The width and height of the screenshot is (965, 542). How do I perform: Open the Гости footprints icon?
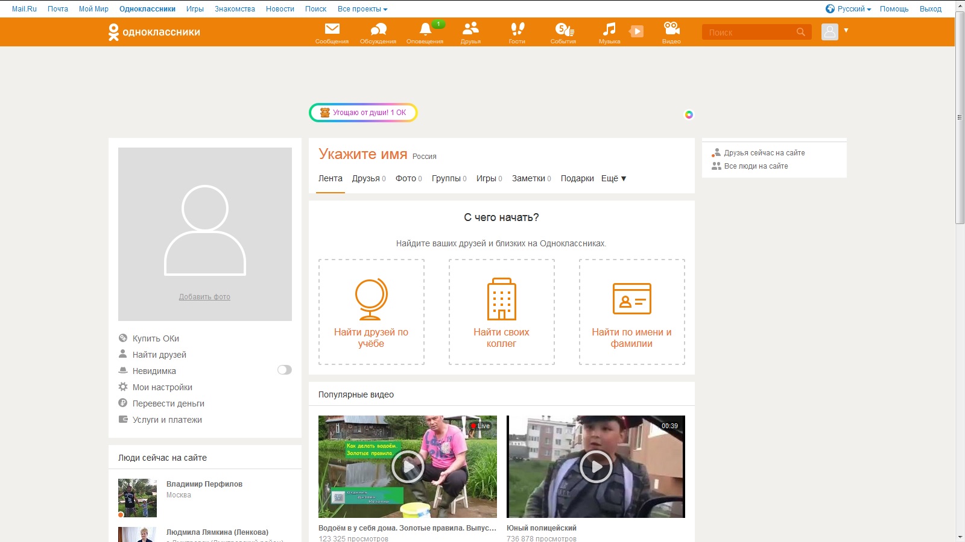tap(517, 29)
